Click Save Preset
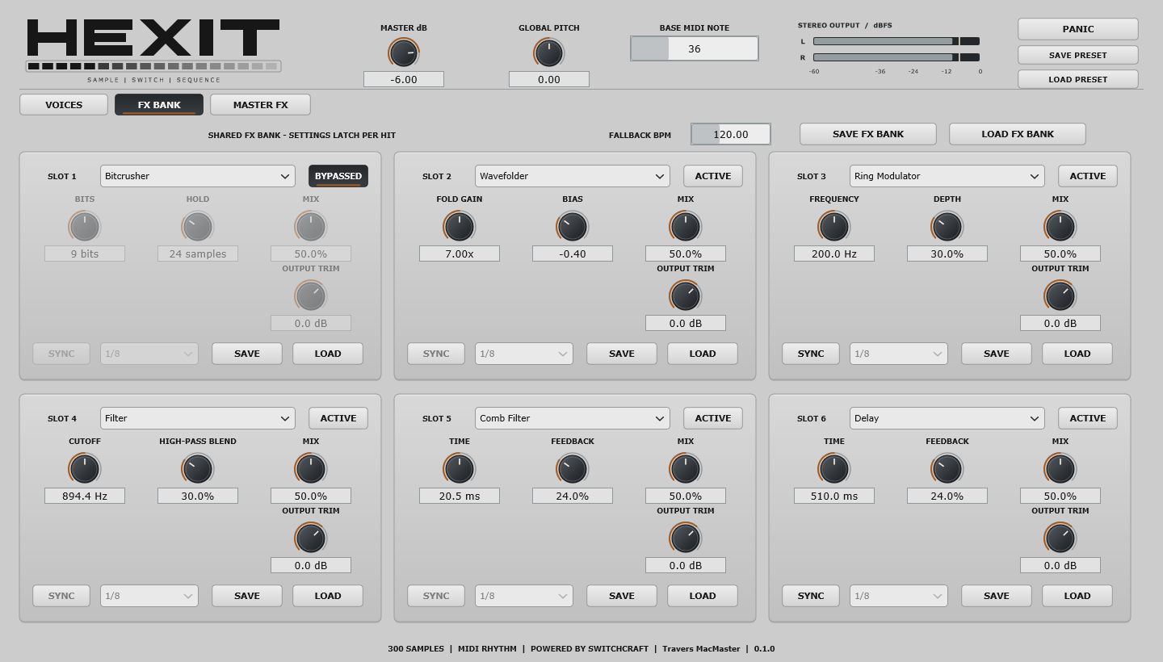 click(1078, 55)
